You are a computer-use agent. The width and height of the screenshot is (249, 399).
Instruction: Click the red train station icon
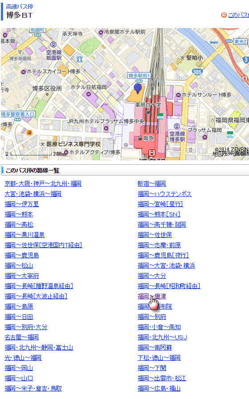coord(152,153)
